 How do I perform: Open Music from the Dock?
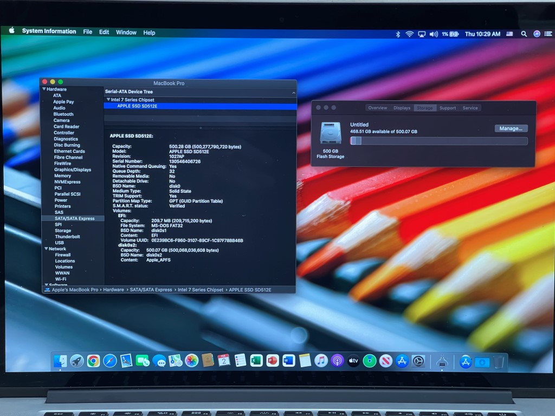coord(321,361)
